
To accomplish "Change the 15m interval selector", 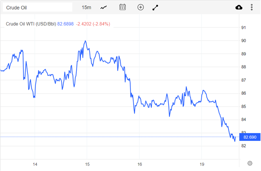I will pyautogui.click(x=86, y=7).
